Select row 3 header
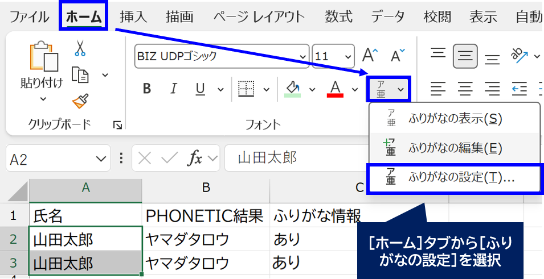This screenshot has width=544, height=279. click(x=14, y=263)
